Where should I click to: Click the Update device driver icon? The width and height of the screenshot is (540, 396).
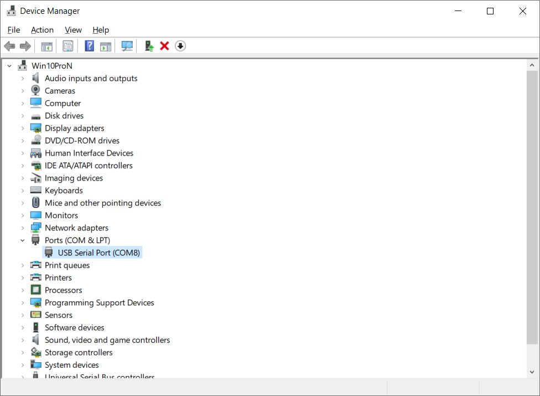pos(149,46)
